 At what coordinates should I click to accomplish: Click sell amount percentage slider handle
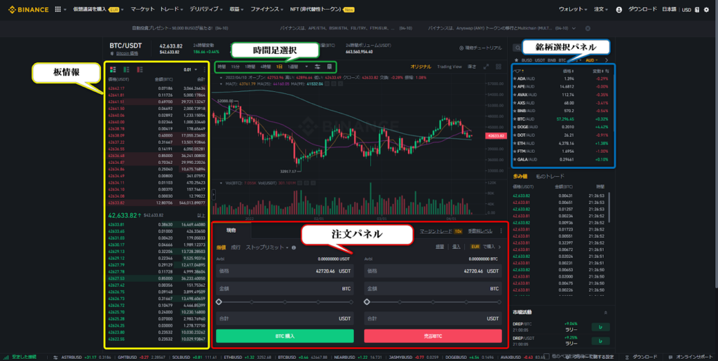(367, 302)
